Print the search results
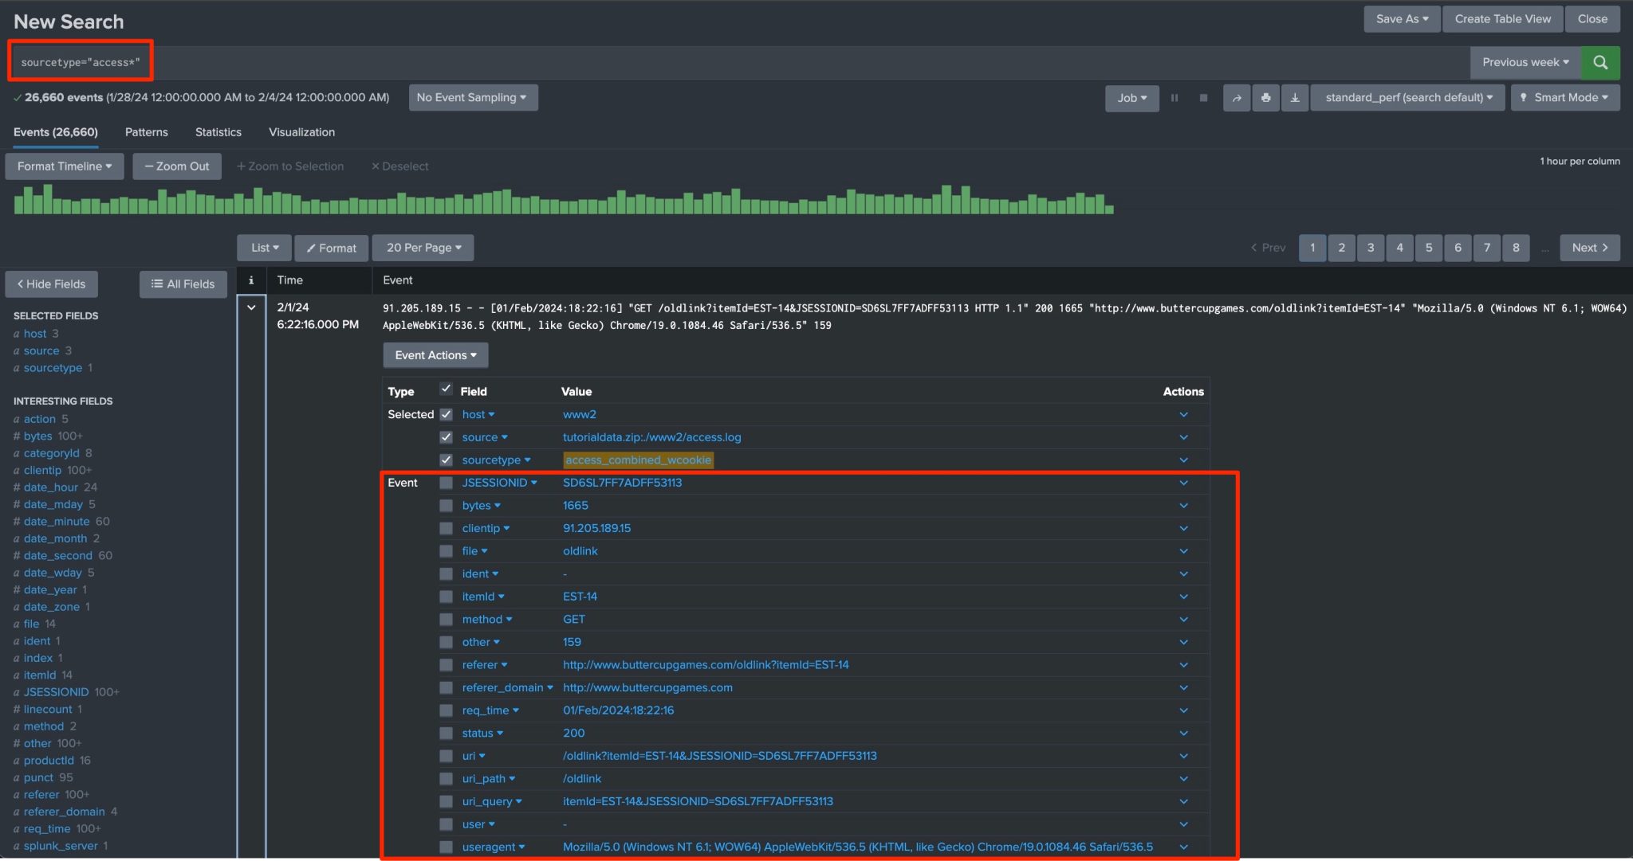This screenshot has height=861, width=1633. pos(1265,97)
